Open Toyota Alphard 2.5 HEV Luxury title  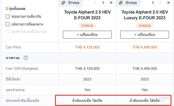pyautogui.click(x=145, y=15)
